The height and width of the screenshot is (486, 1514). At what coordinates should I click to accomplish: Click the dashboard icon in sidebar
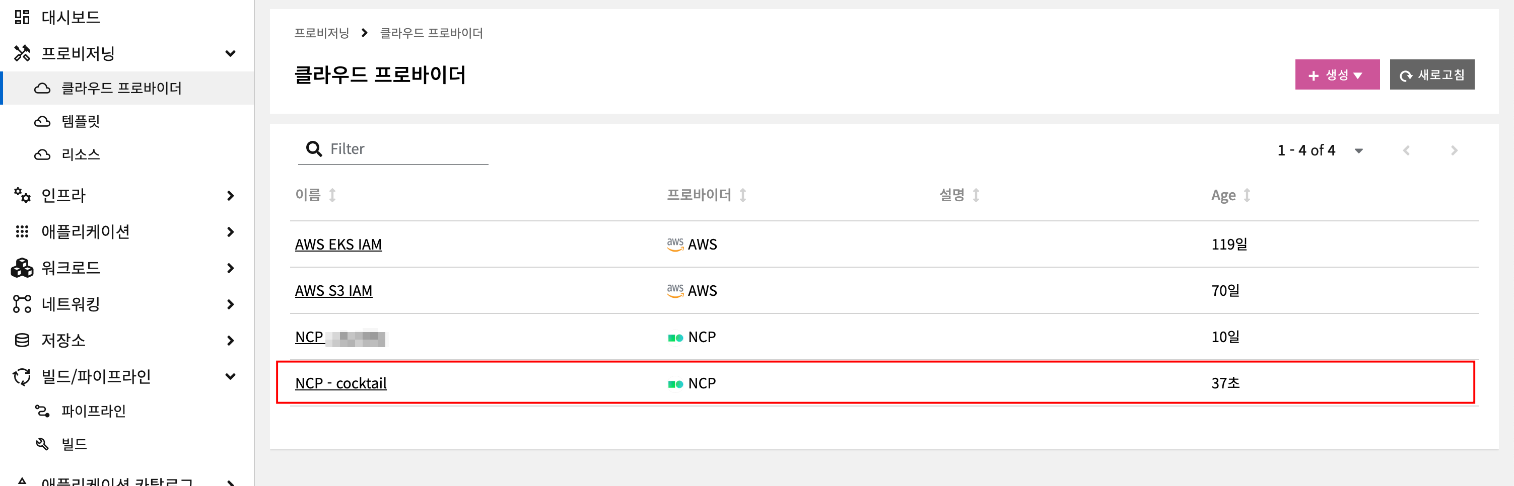(22, 17)
